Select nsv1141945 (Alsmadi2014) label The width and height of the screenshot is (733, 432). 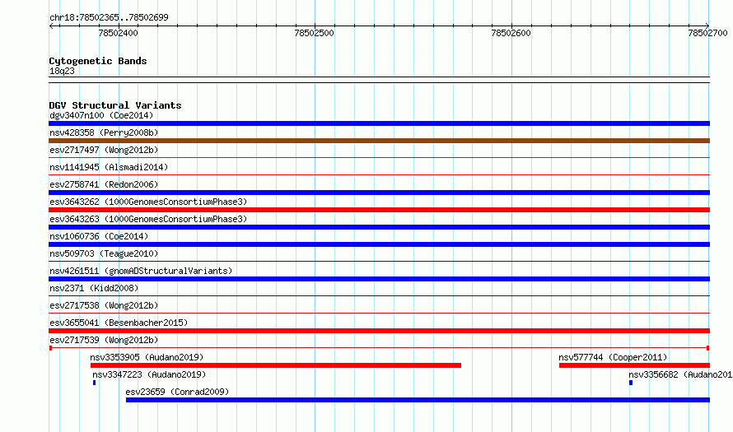pyautogui.click(x=109, y=167)
